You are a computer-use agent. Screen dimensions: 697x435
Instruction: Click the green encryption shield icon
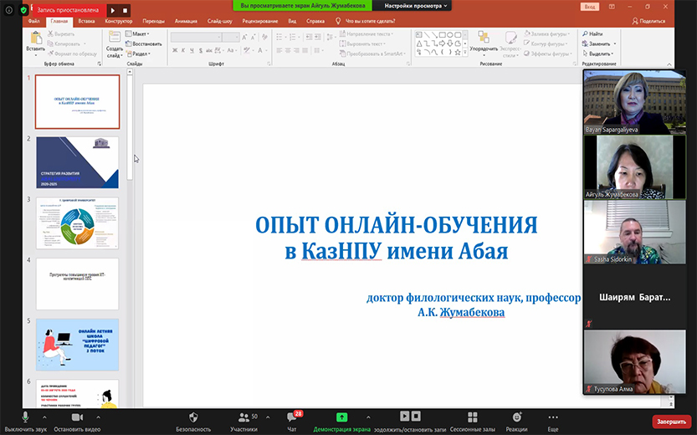point(23,10)
